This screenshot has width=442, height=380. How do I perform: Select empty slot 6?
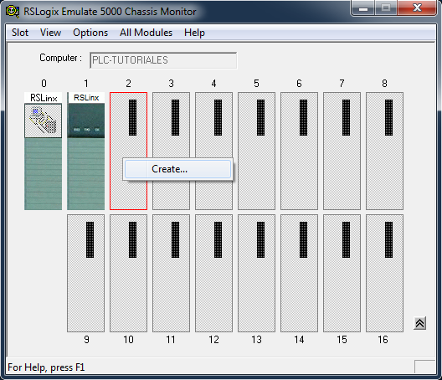click(299, 151)
